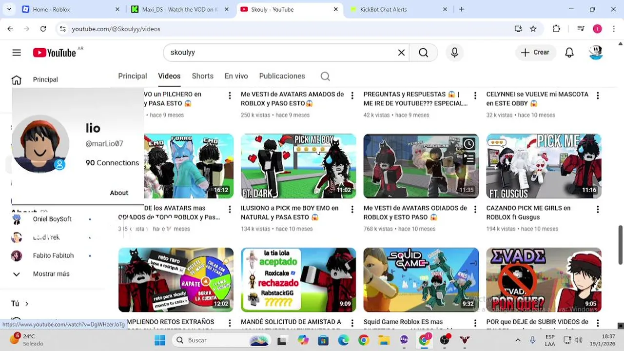Viewport: 624px width, 351px height.
Task: Open the CAZANDO PICK ME GIRLS title
Action: tap(528, 213)
